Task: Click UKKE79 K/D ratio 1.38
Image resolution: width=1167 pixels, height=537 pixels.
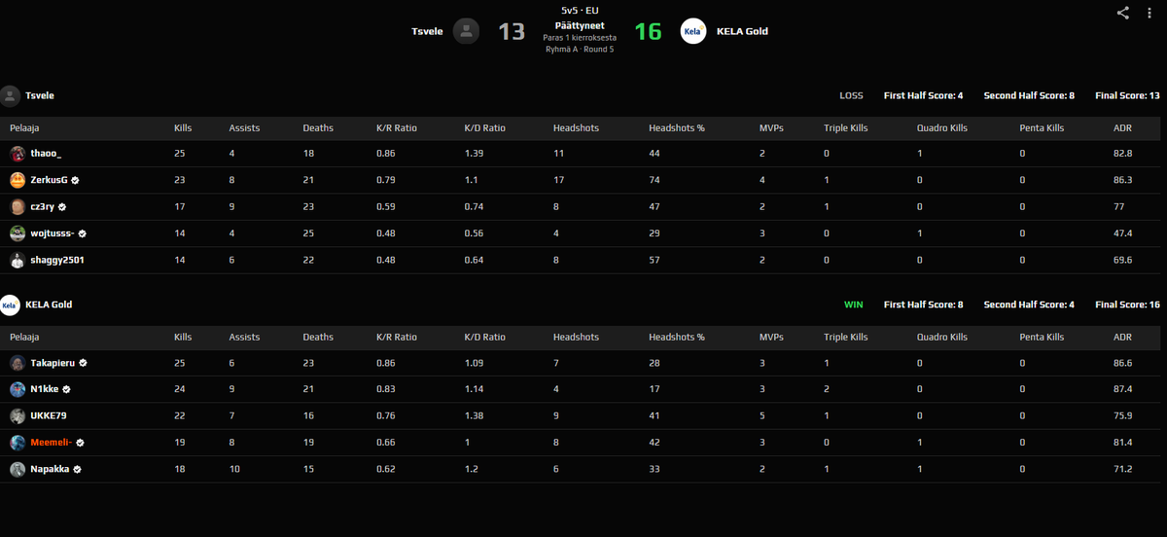Action: (474, 416)
